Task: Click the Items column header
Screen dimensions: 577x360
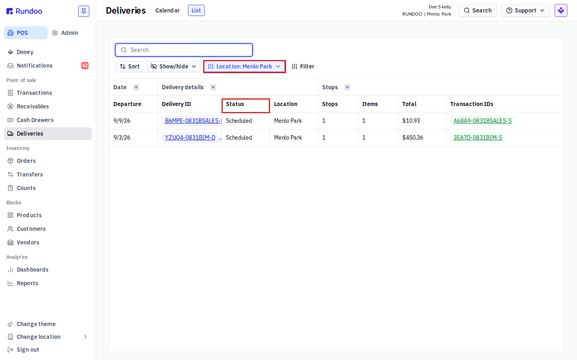Action: click(x=378, y=104)
